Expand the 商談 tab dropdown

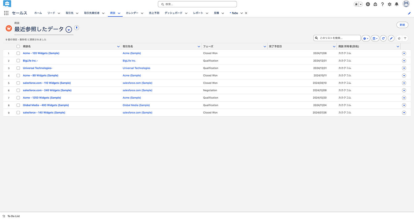pos(119,13)
